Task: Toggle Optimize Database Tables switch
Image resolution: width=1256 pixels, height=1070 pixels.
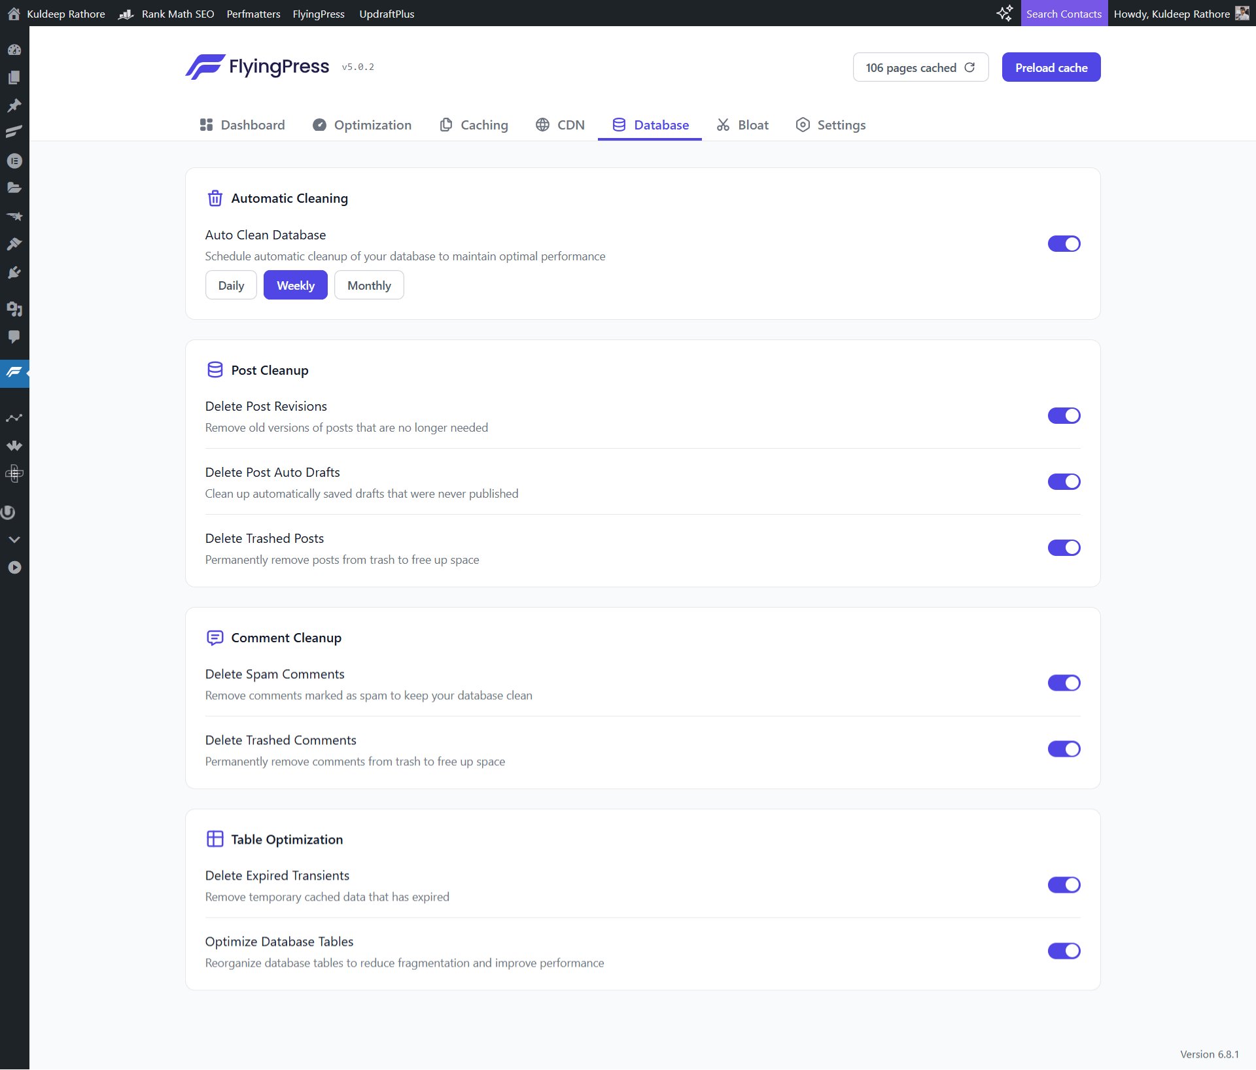Action: (x=1064, y=952)
